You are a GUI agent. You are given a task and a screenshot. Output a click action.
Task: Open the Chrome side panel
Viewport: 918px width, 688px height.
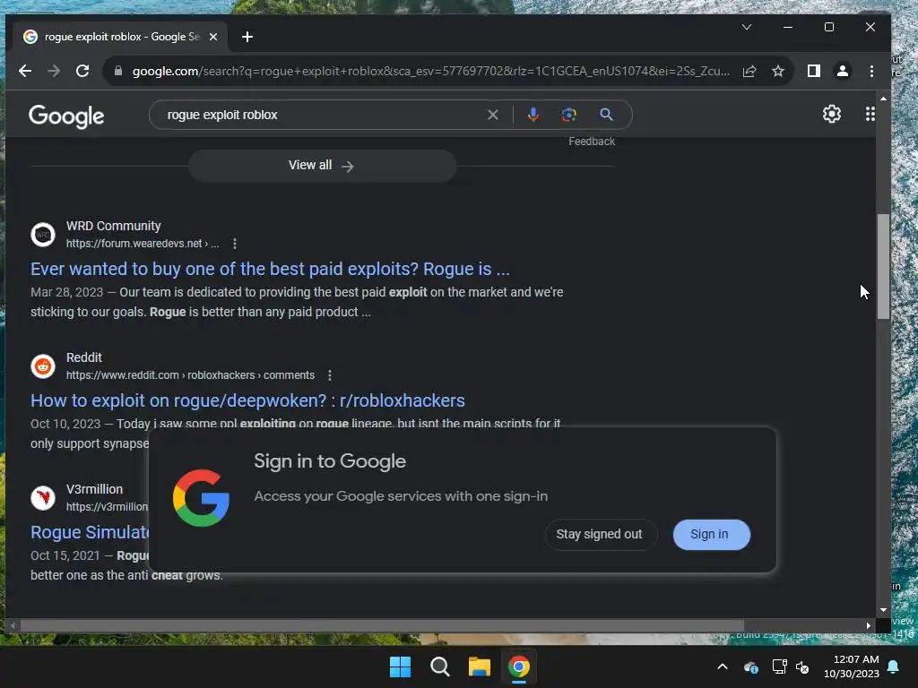[814, 72]
